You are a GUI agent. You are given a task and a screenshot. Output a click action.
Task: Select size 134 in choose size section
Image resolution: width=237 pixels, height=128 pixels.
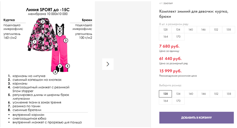pyautogui.click(x=178, y=94)
